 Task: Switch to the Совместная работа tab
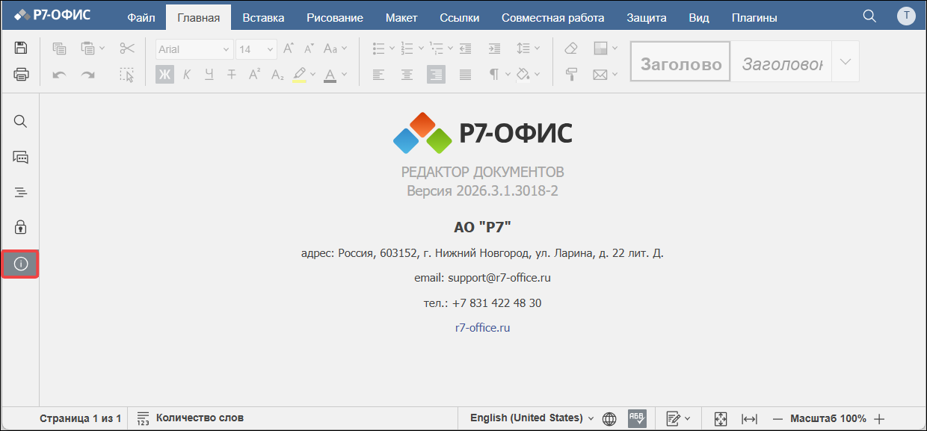553,17
